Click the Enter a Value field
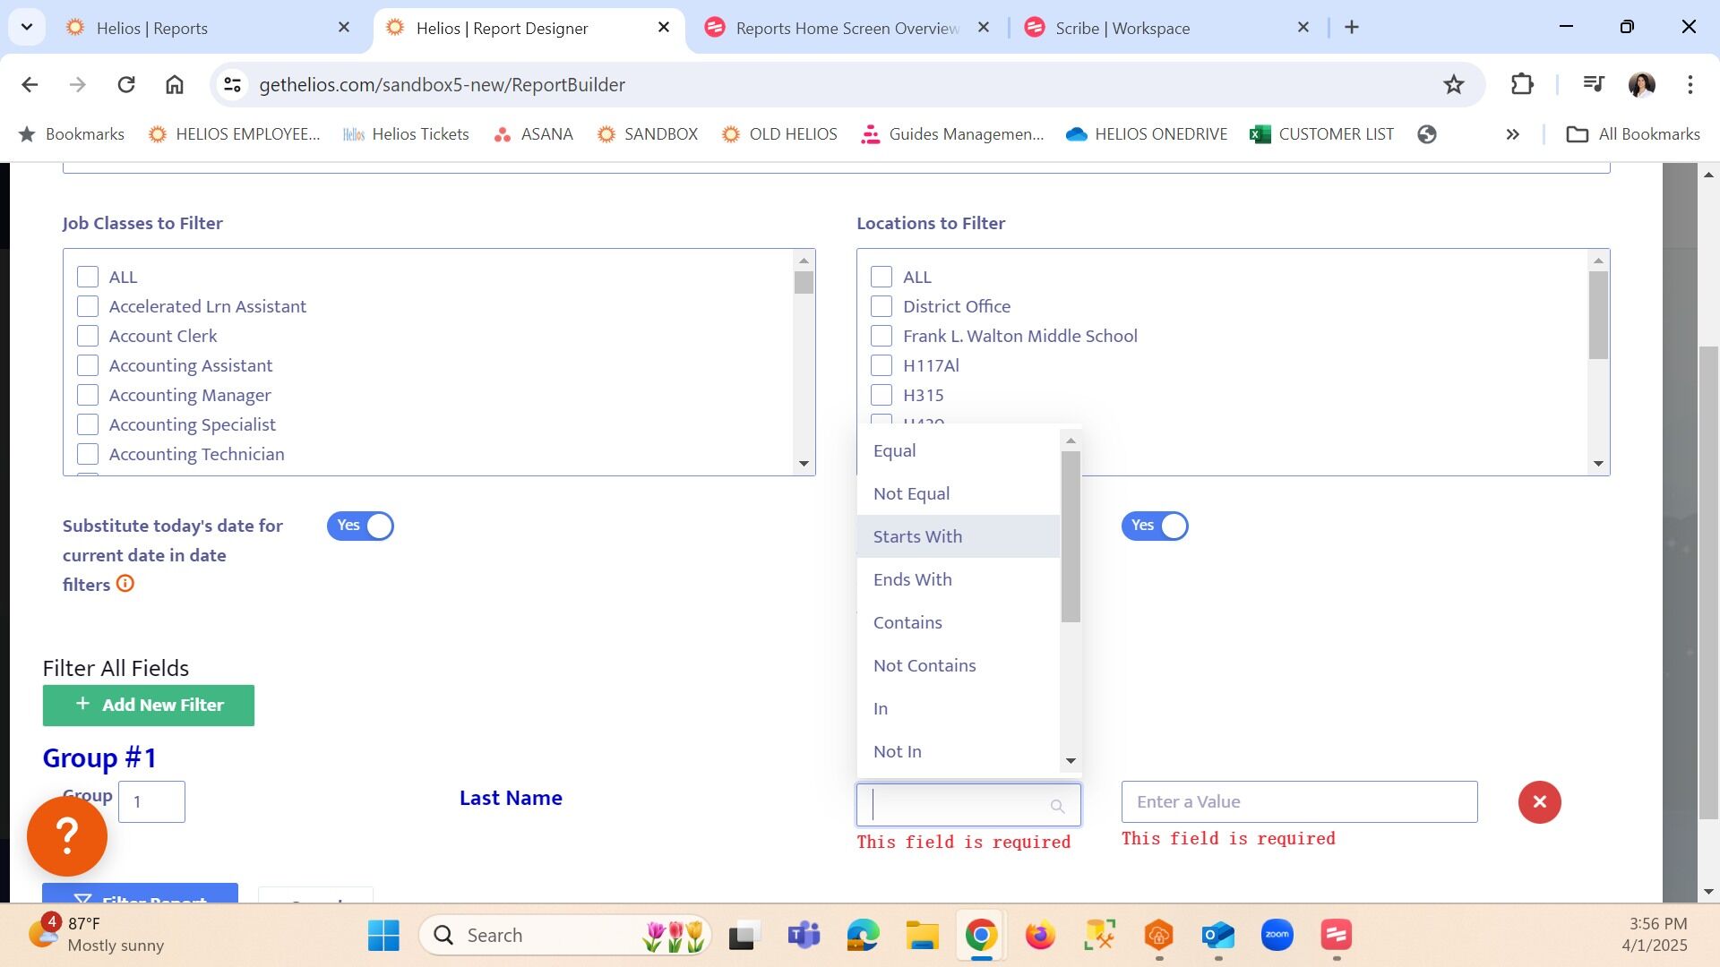Image resolution: width=1720 pixels, height=967 pixels. 1298,802
